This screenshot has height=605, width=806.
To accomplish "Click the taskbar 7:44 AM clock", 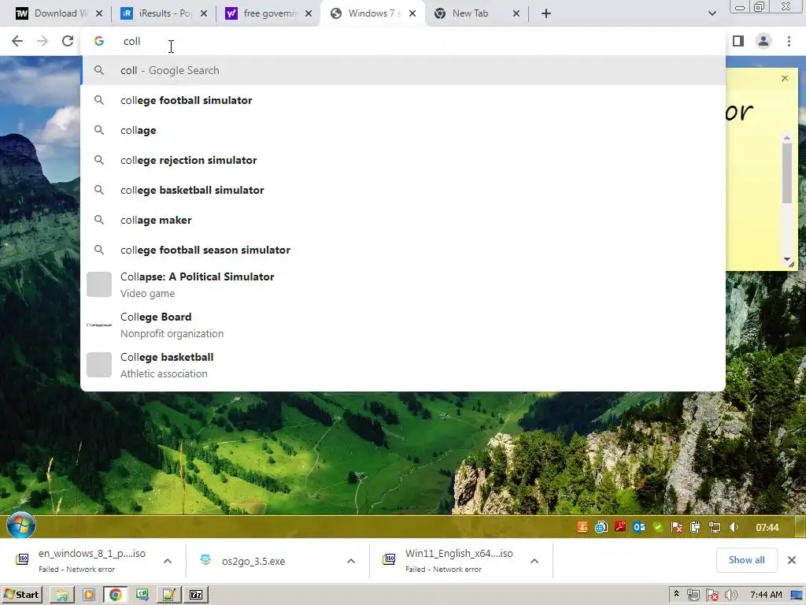I will 766,596.
